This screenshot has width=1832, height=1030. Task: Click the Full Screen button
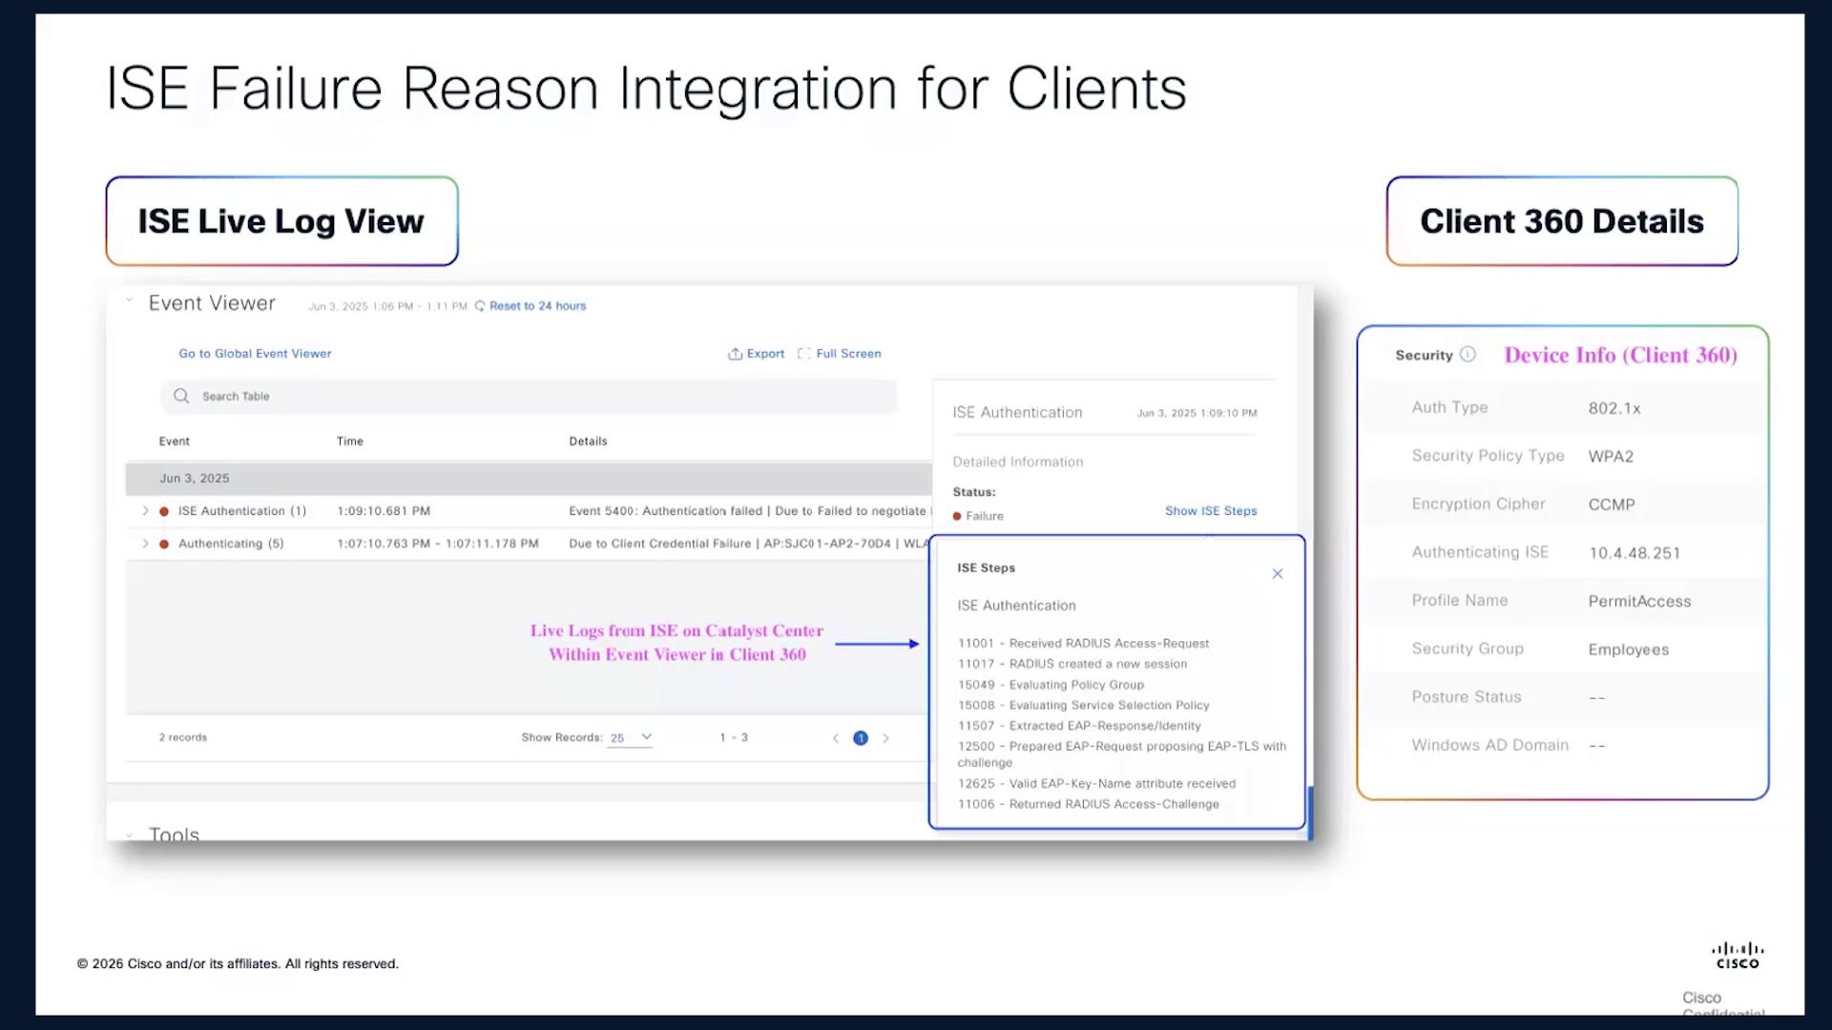tap(840, 354)
